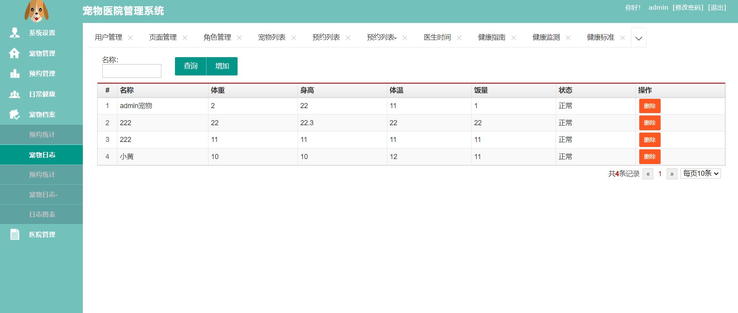738x313 pixels.
Task: Close the 页面管理 tab
Action: point(185,38)
